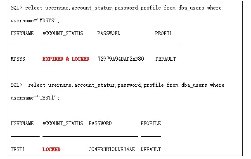Click the red EXPIRED & LOCKED status text
This screenshot has width=251, height=159.
click(x=66, y=59)
